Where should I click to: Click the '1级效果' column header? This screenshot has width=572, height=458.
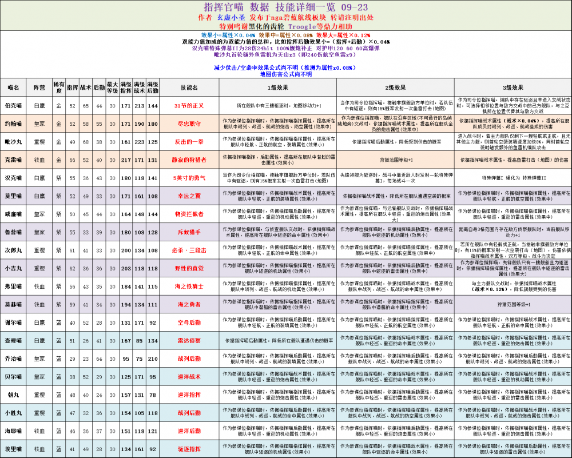click(277, 87)
